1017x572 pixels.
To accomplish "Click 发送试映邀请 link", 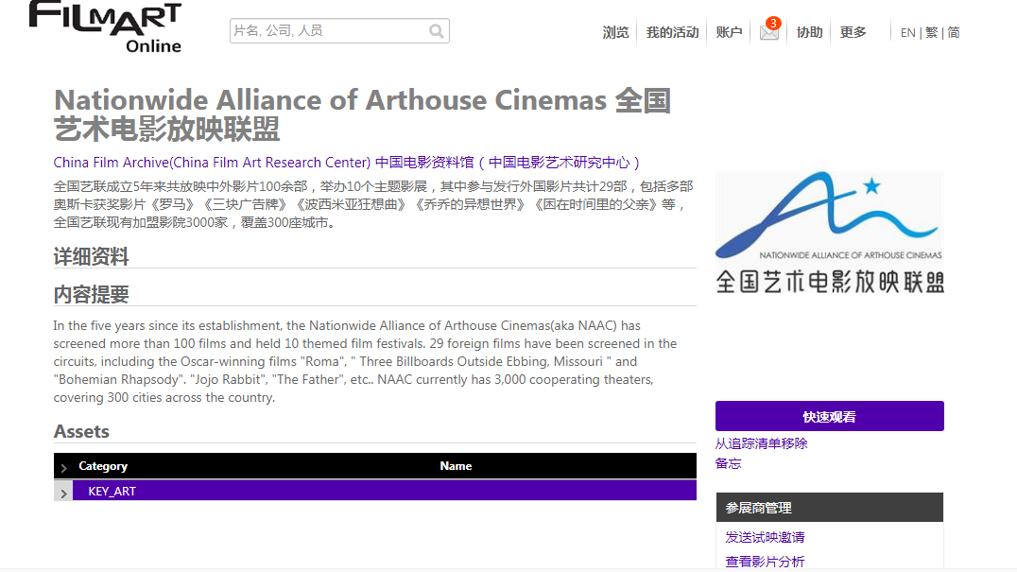I will point(765,538).
